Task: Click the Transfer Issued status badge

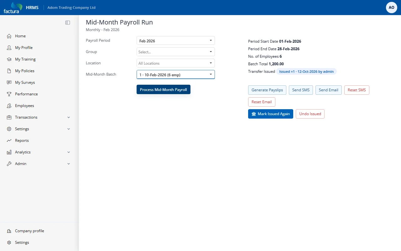Action: (x=306, y=72)
